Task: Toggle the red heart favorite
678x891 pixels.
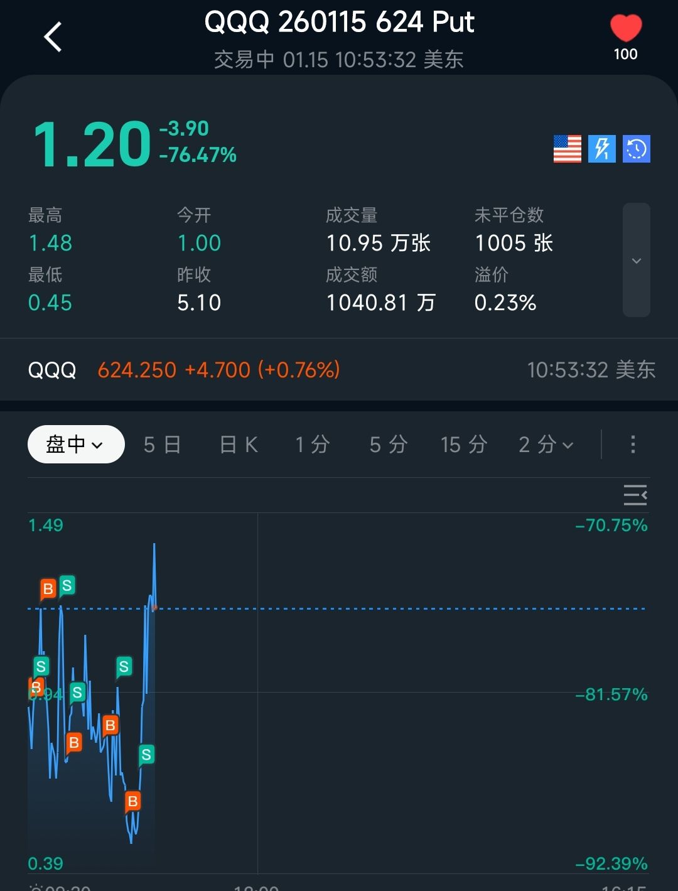Action: coord(626,29)
